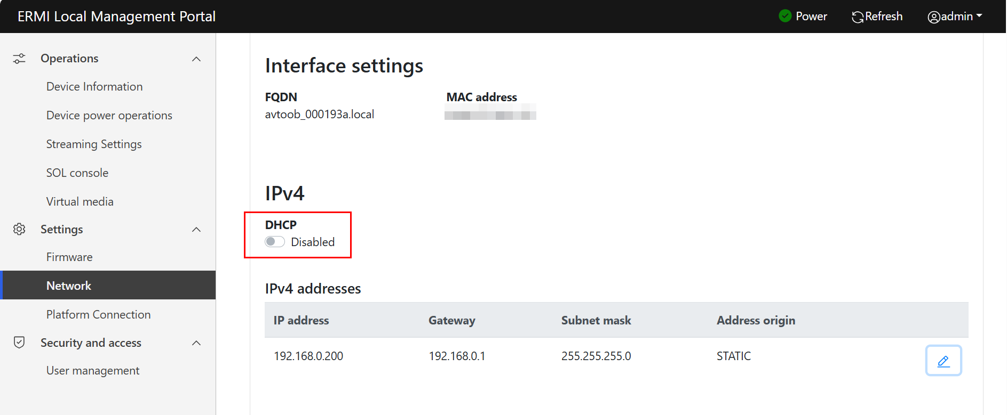Click the Operations sliders icon in sidebar
Image resolution: width=1007 pixels, height=415 pixels.
tap(19, 59)
